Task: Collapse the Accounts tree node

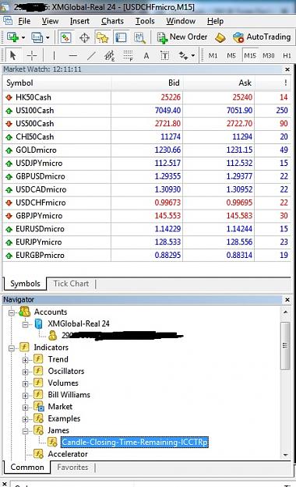Action: 12,312
